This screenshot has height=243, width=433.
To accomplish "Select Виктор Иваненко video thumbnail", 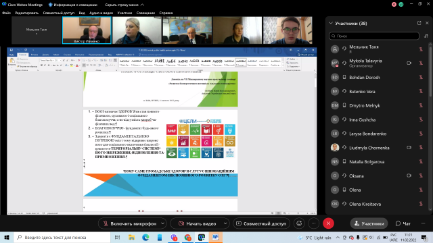I will point(87,30).
